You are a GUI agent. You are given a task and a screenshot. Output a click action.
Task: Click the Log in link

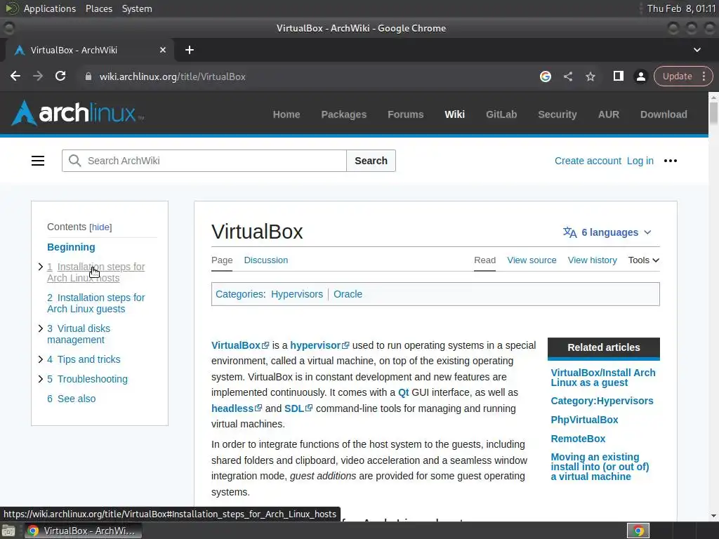640,161
